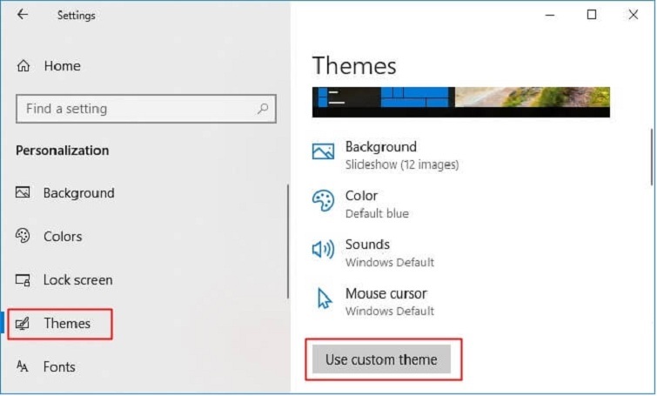Minimize the Settings window

(550, 15)
